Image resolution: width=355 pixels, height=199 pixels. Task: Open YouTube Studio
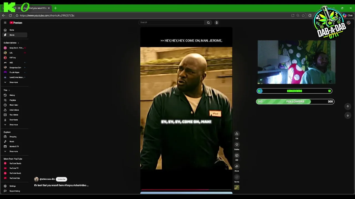point(15,163)
